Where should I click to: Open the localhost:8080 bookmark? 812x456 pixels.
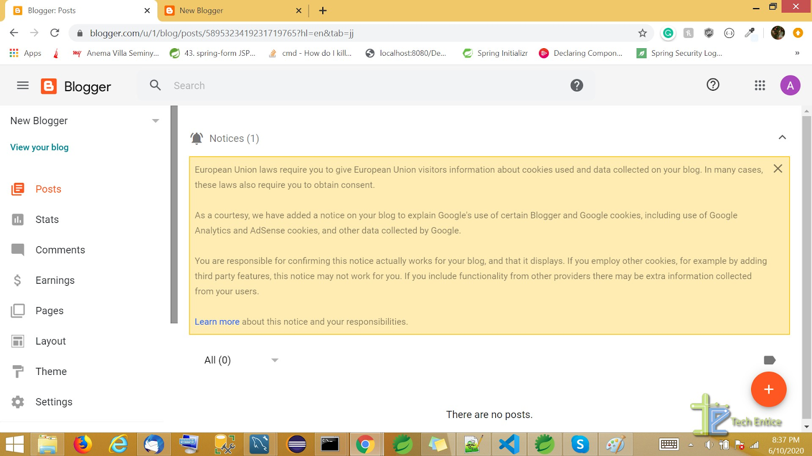click(406, 53)
